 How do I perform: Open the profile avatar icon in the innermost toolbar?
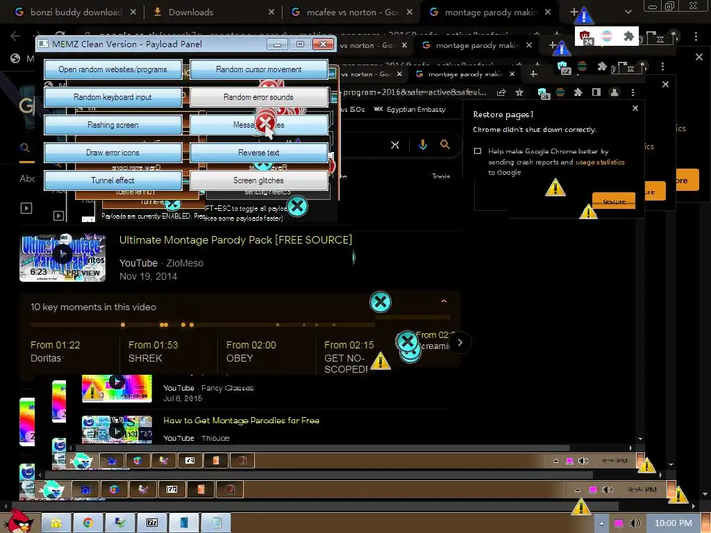[614, 92]
